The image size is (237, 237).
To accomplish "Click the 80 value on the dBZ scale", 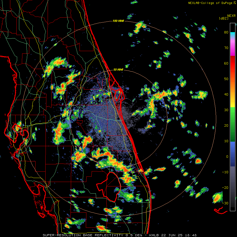I will (226, 32).
